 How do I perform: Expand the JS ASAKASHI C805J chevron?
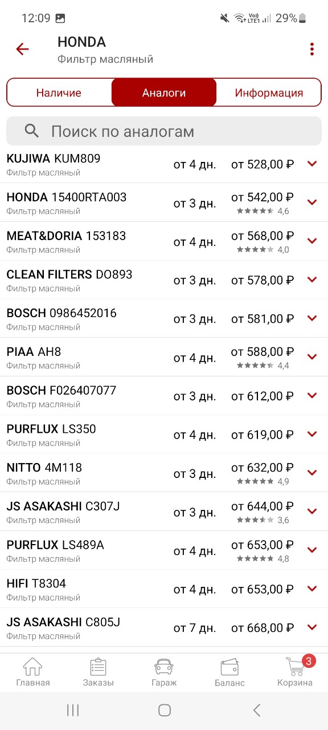(x=312, y=627)
